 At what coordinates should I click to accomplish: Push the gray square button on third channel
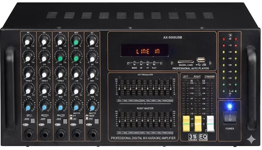pos(65,121)
